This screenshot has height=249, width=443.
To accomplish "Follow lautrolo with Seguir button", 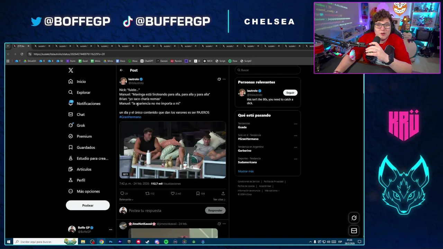I will [x=290, y=93].
